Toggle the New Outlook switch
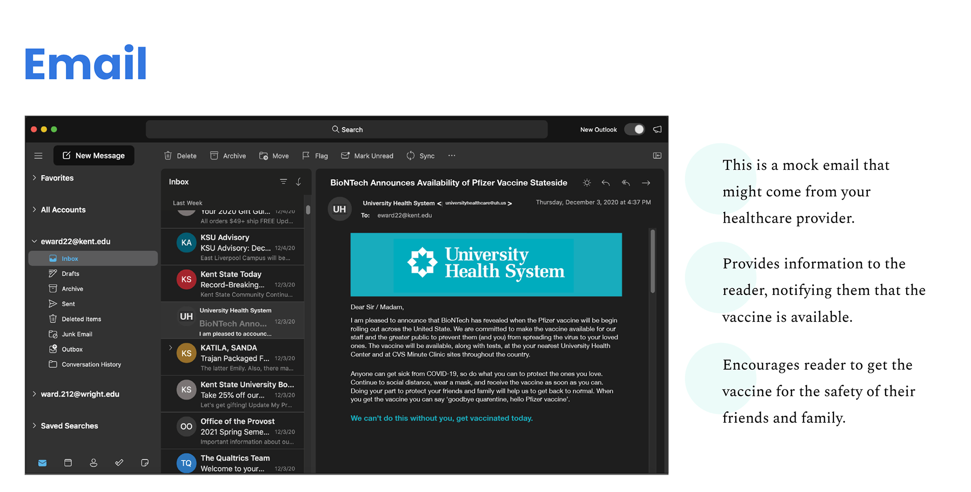Screen dimensions: 971x492 (634, 129)
